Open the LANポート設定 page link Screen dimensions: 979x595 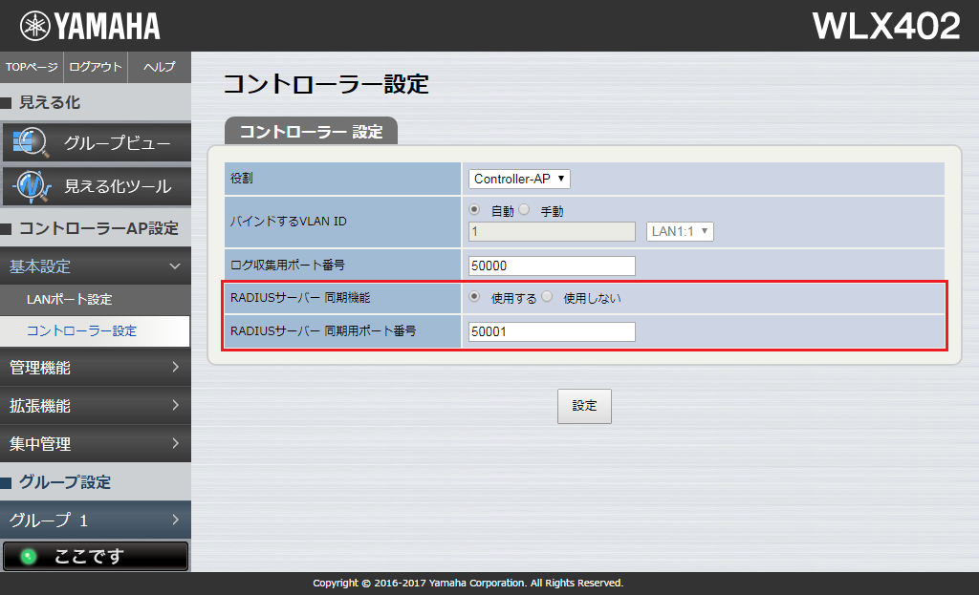[x=69, y=299]
